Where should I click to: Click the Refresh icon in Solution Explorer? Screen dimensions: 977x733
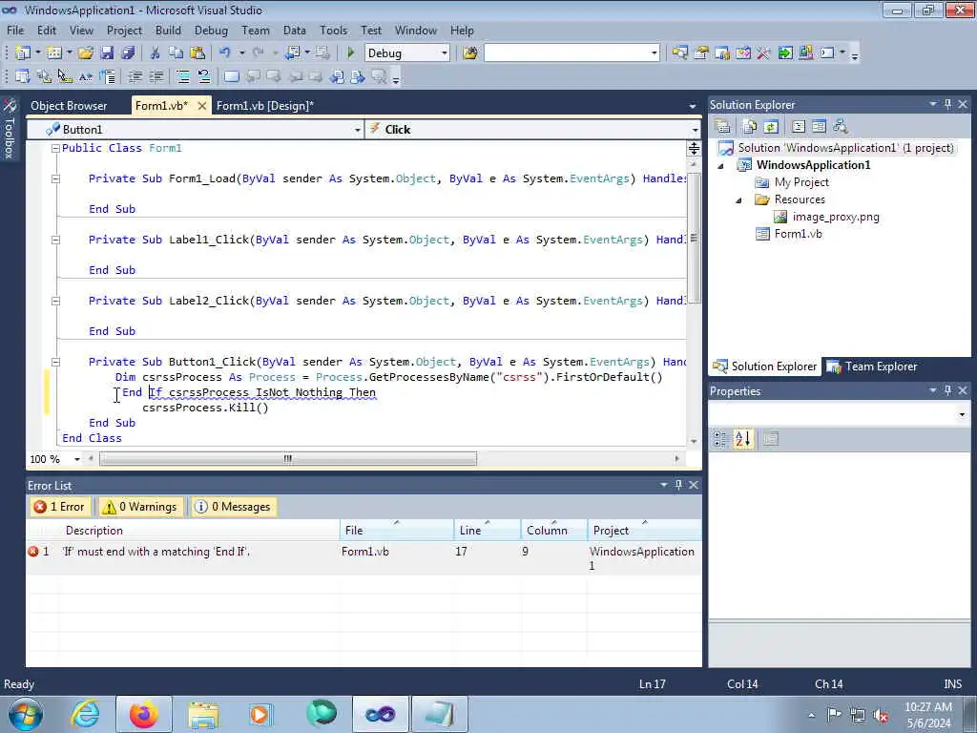click(771, 127)
